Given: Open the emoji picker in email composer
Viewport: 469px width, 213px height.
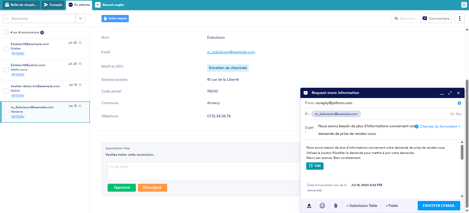Looking at the screenshot, I should pos(322,206).
